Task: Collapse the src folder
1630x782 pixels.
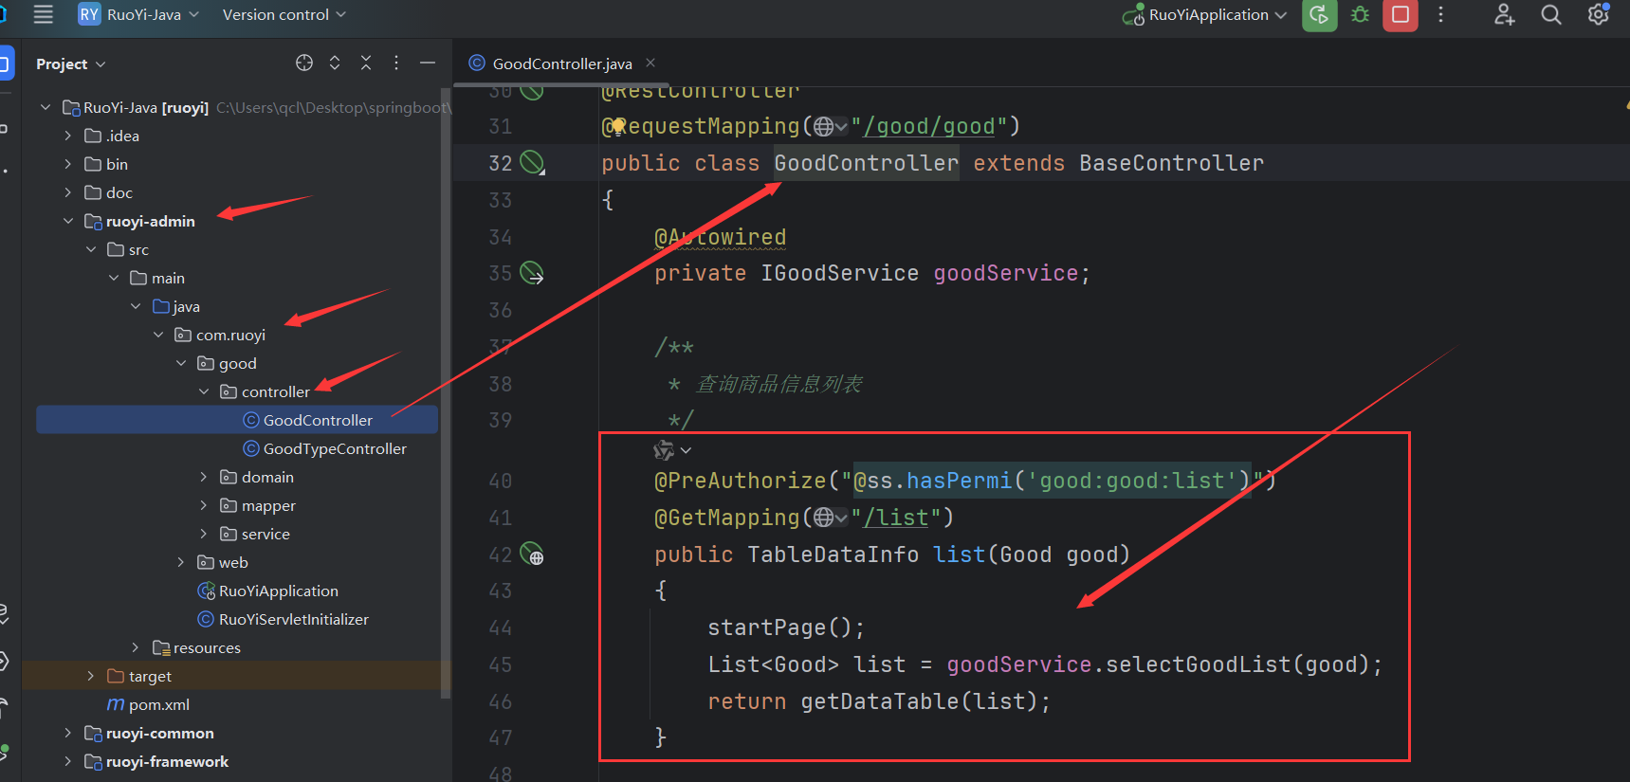Action: tap(91, 249)
